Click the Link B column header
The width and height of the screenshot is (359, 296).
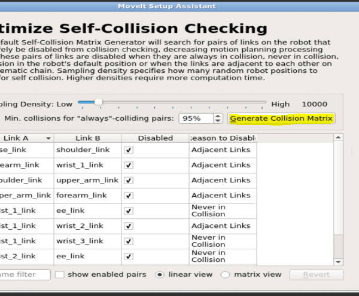(x=88, y=138)
